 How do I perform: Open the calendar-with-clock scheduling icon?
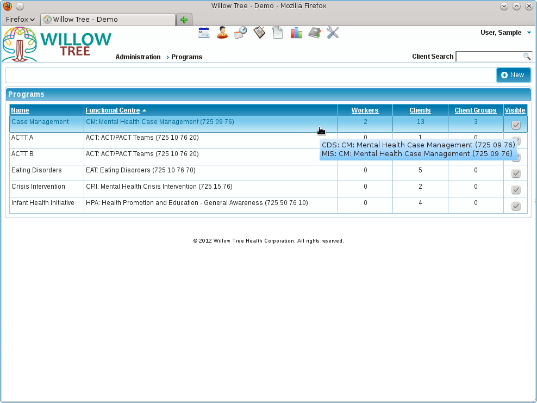pos(241,33)
